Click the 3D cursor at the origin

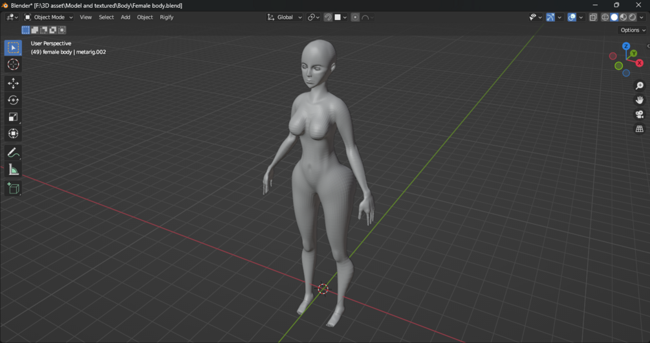(323, 289)
